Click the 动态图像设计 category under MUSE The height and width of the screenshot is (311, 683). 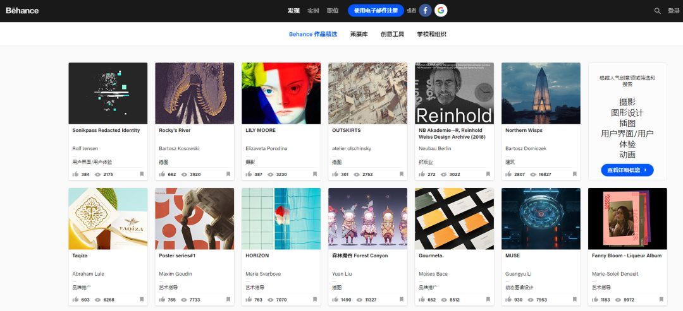[519, 288]
